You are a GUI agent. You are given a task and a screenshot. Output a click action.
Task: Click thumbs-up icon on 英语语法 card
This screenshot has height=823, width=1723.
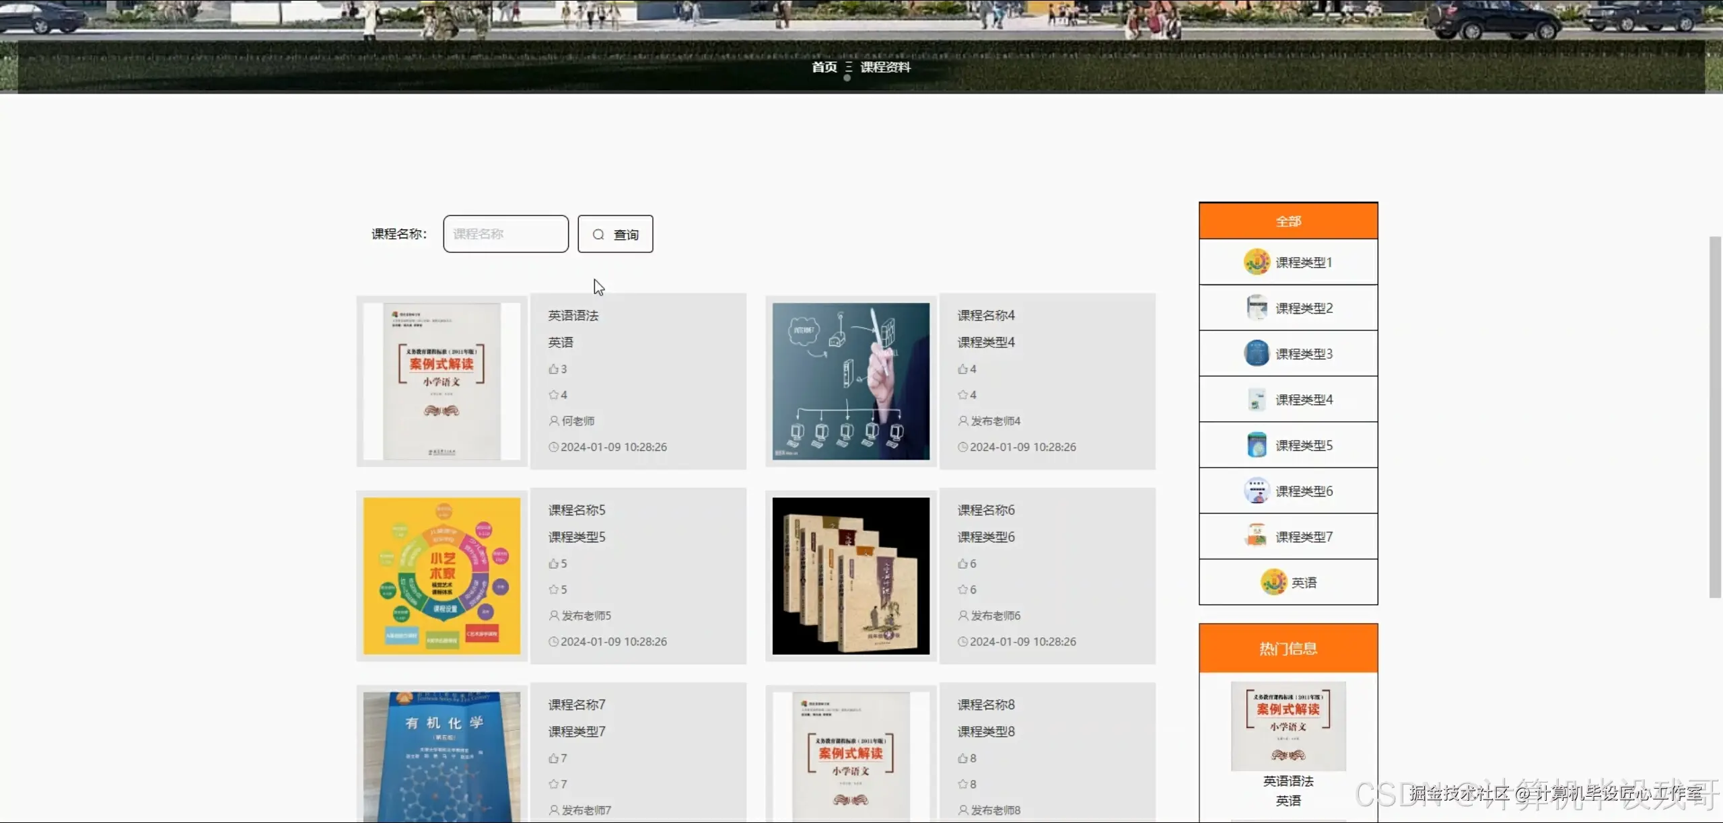point(553,369)
